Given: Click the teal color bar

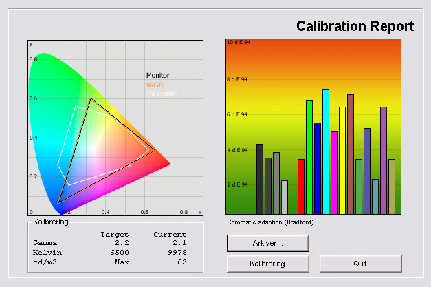Looking at the screenshot, I should click(x=375, y=196).
